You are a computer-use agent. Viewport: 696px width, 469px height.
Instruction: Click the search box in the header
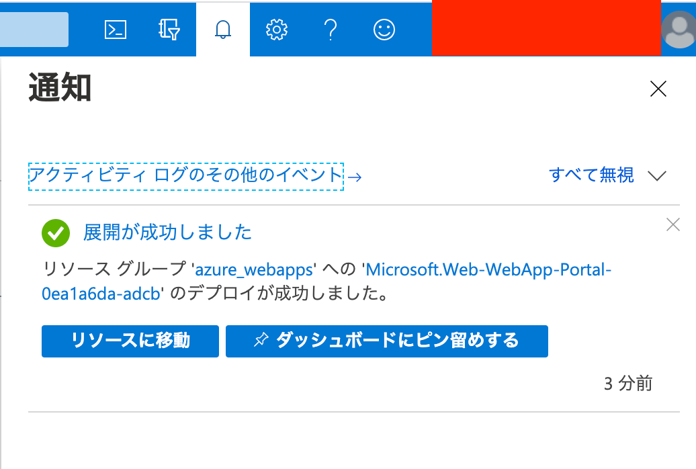pos(34,30)
